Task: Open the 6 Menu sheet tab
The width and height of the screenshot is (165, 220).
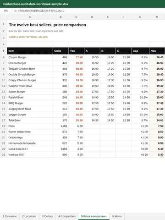Action: pyautogui.click(x=117, y=216)
